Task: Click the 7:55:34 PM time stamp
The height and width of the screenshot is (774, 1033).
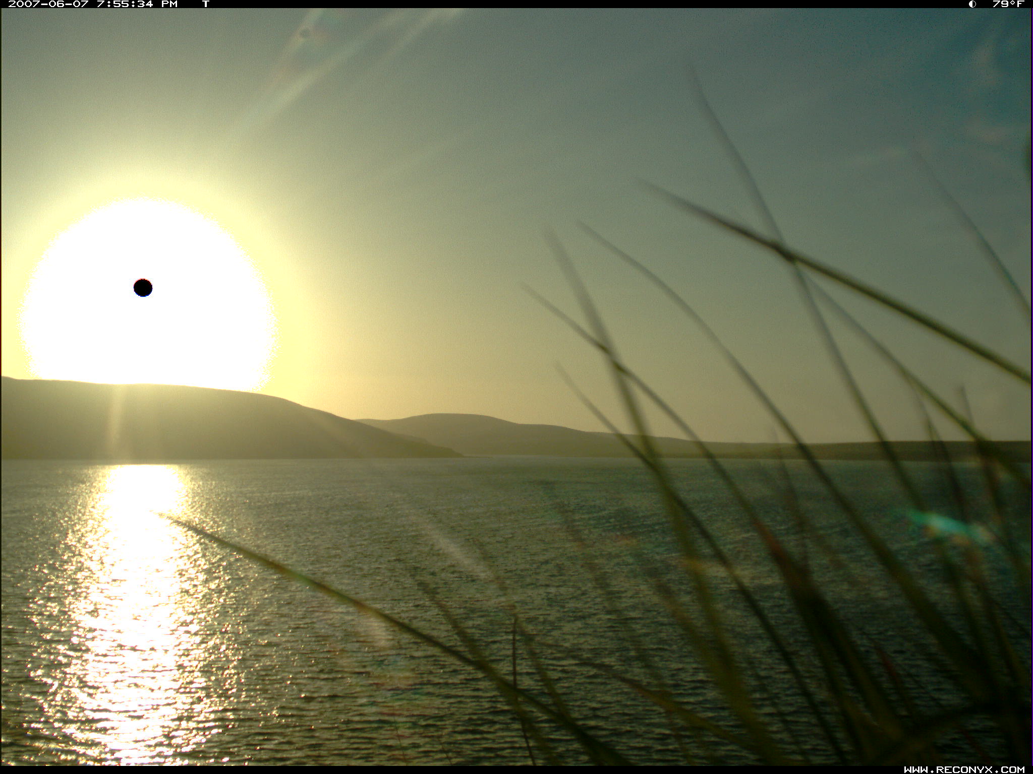Action: click(x=125, y=4)
